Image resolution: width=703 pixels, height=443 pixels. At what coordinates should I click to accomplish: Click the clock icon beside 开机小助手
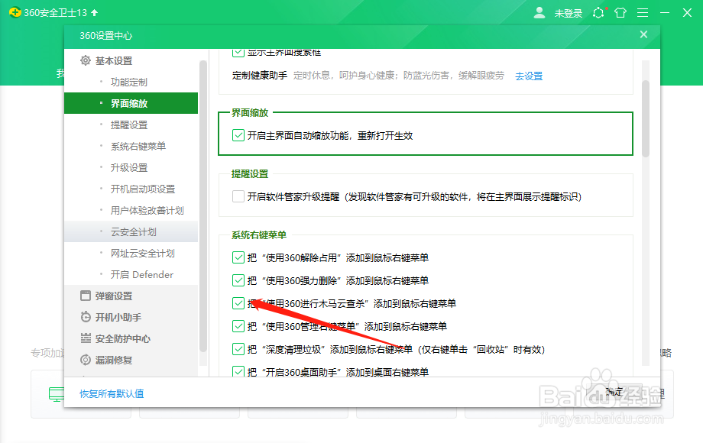(x=85, y=317)
